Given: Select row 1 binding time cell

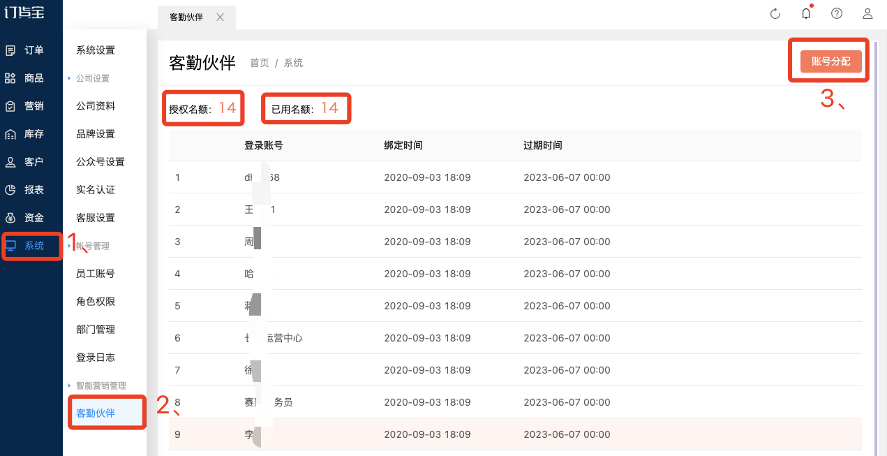Looking at the screenshot, I should [x=427, y=177].
